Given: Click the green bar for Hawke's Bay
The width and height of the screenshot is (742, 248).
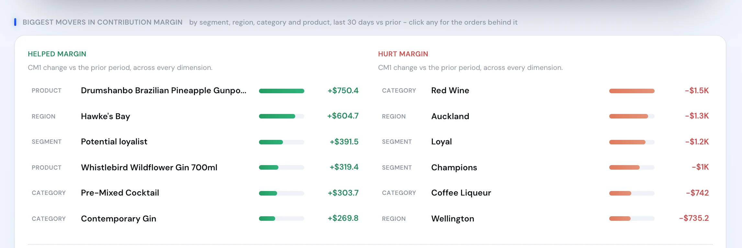Looking at the screenshot, I should [x=282, y=116].
